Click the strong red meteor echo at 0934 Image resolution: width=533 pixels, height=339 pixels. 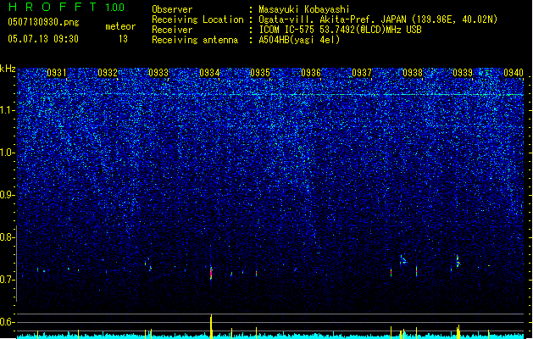point(211,272)
